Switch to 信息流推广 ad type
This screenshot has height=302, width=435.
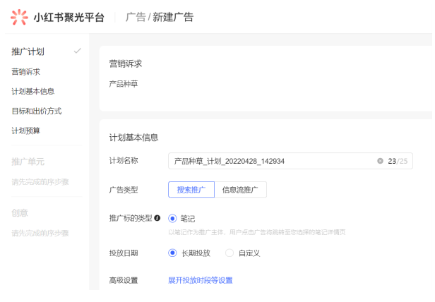pos(241,190)
